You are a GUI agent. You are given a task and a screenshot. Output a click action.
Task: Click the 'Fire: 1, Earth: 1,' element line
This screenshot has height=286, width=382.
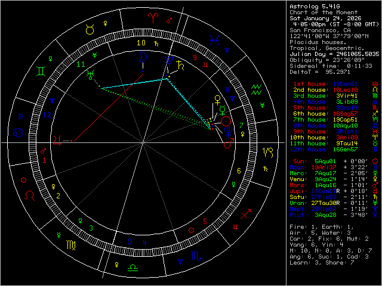pos(322,227)
